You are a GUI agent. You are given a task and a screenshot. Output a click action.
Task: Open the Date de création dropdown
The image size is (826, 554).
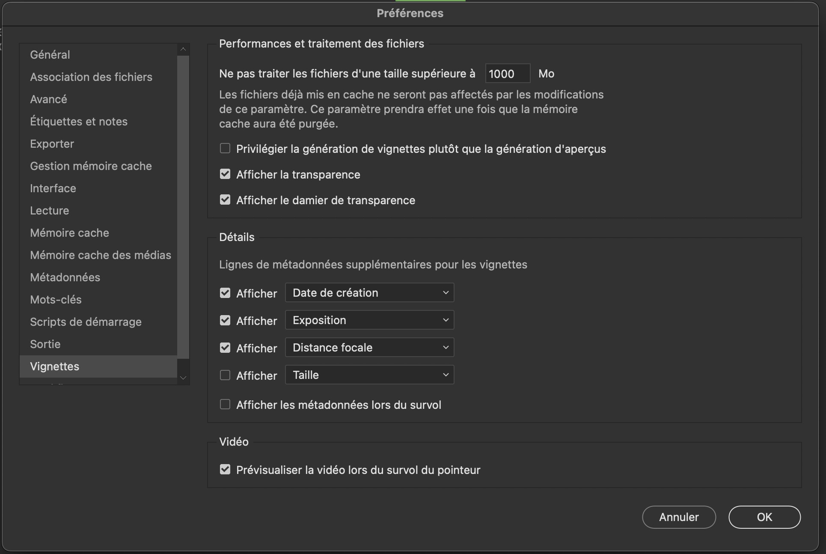click(369, 292)
